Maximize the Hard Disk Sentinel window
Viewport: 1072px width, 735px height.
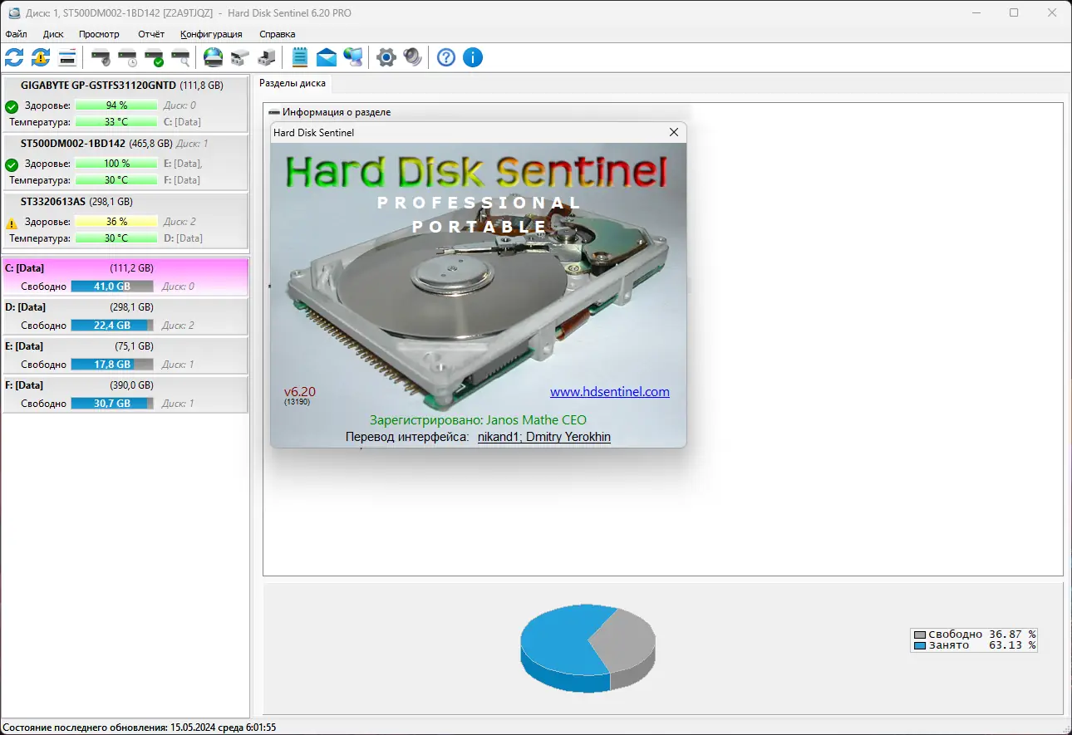click(1015, 12)
